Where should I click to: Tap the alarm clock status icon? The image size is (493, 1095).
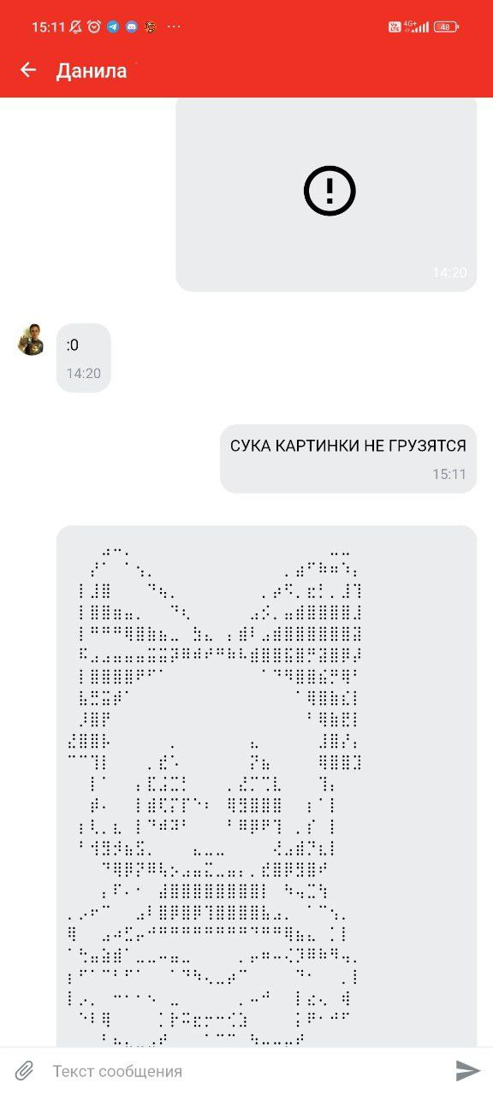(x=94, y=27)
